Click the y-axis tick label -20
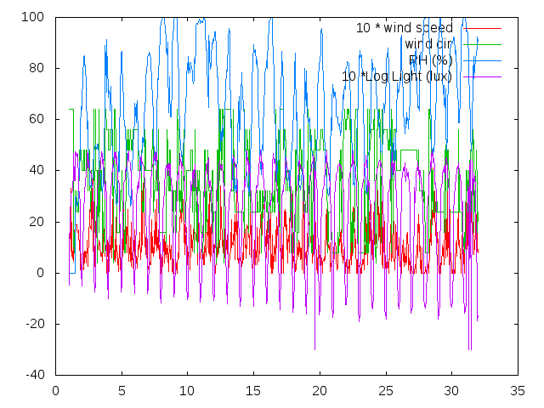Image resolution: width=544 pixels, height=408 pixels. pyautogui.click(x=34, y=324)
